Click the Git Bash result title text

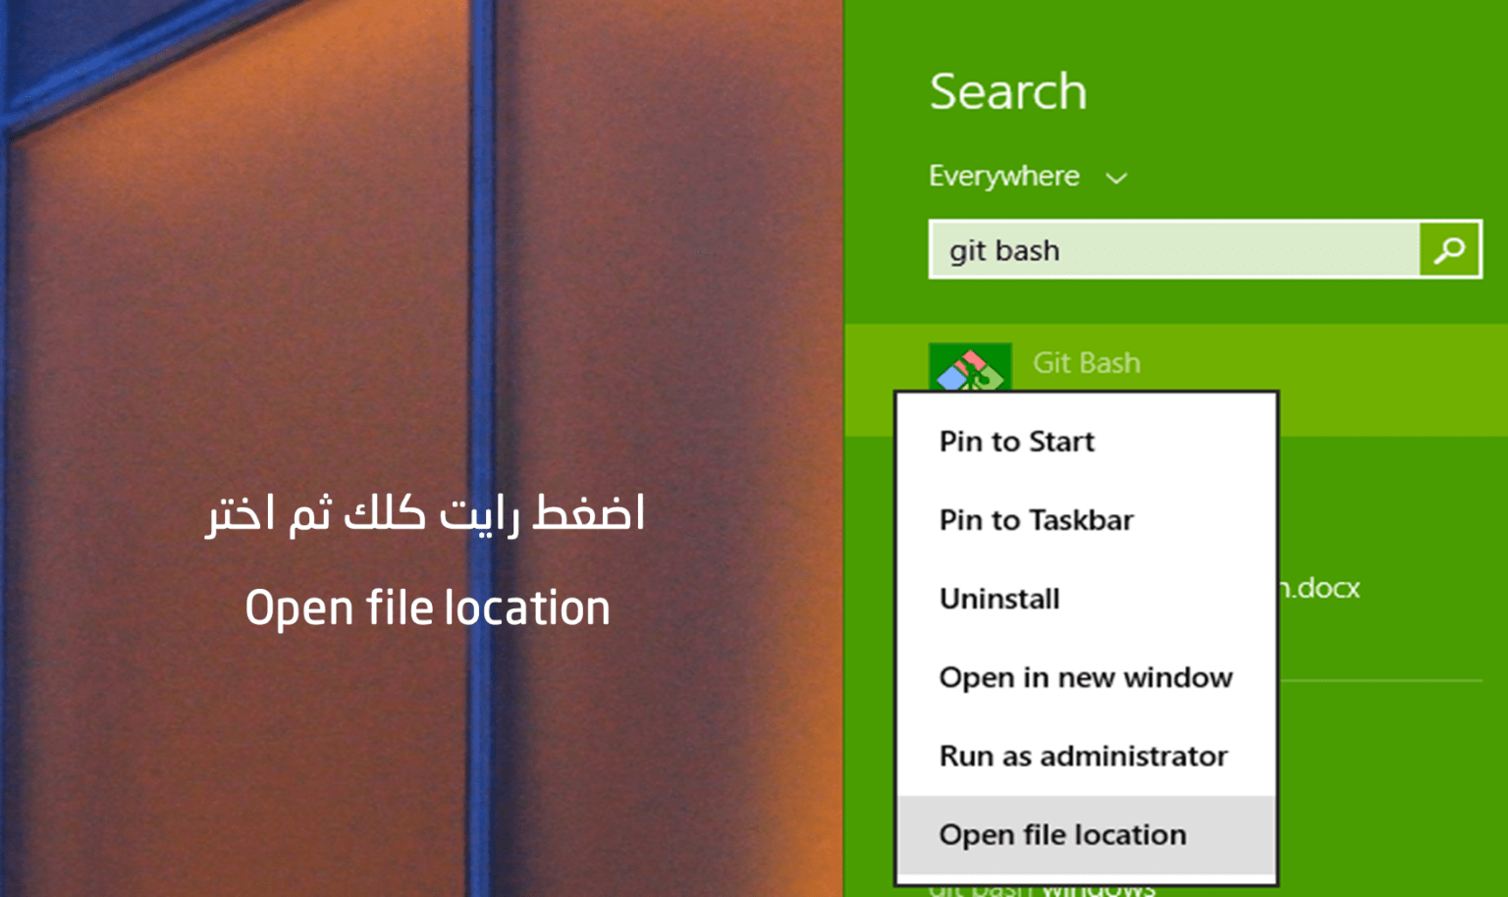tap(1085, 363)
